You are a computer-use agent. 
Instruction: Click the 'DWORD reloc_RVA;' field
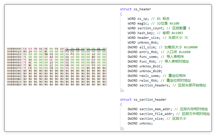(143, 80)
